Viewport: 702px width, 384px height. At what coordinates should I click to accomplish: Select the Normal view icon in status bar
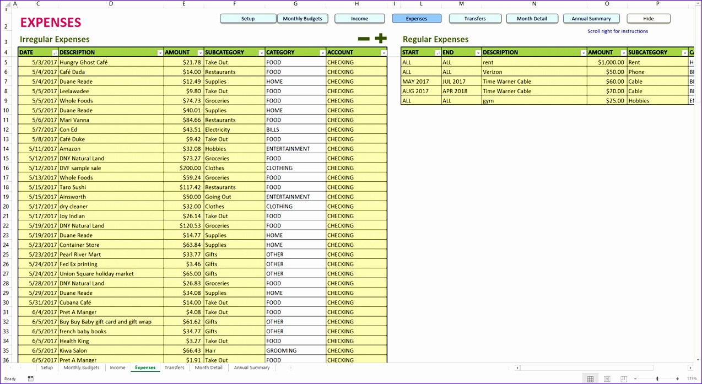(x=590, y=378)
